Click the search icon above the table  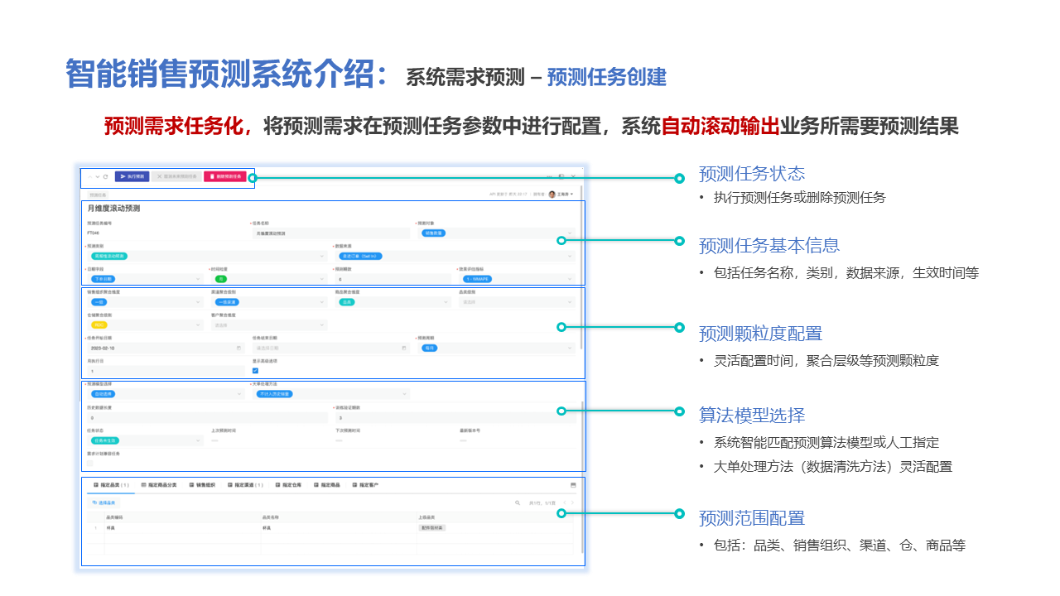tap(518, 502)
